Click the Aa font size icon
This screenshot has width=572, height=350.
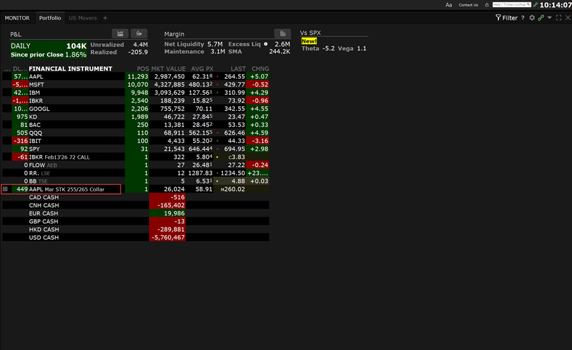pos(449,5)
